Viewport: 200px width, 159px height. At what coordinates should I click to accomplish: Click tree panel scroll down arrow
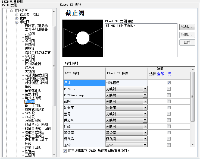54,155
